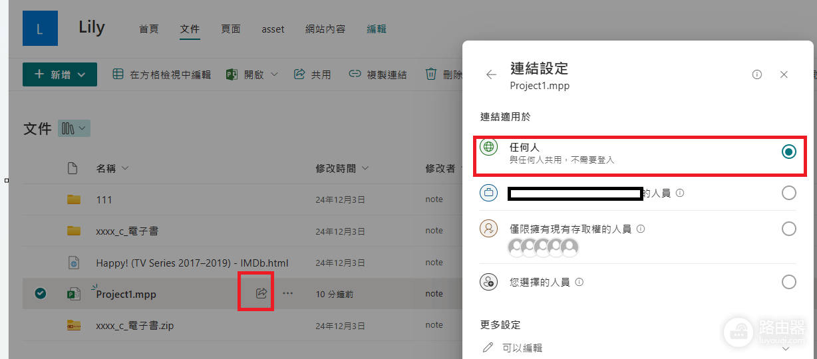Screen dimensions: 817x359
Task: Click the folder icon for 111
Action: coord(73,199)
